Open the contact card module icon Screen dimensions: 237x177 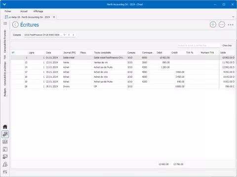pos(5,142)
